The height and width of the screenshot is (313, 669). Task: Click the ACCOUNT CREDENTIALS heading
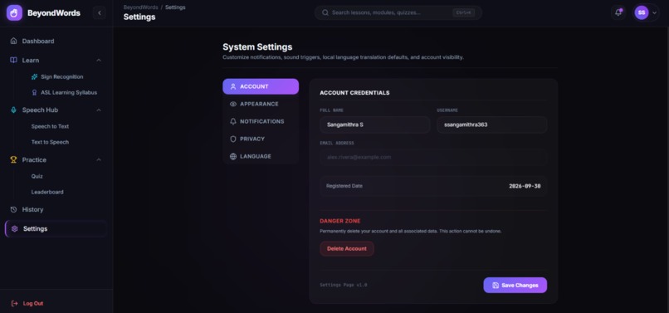[354, 93]
